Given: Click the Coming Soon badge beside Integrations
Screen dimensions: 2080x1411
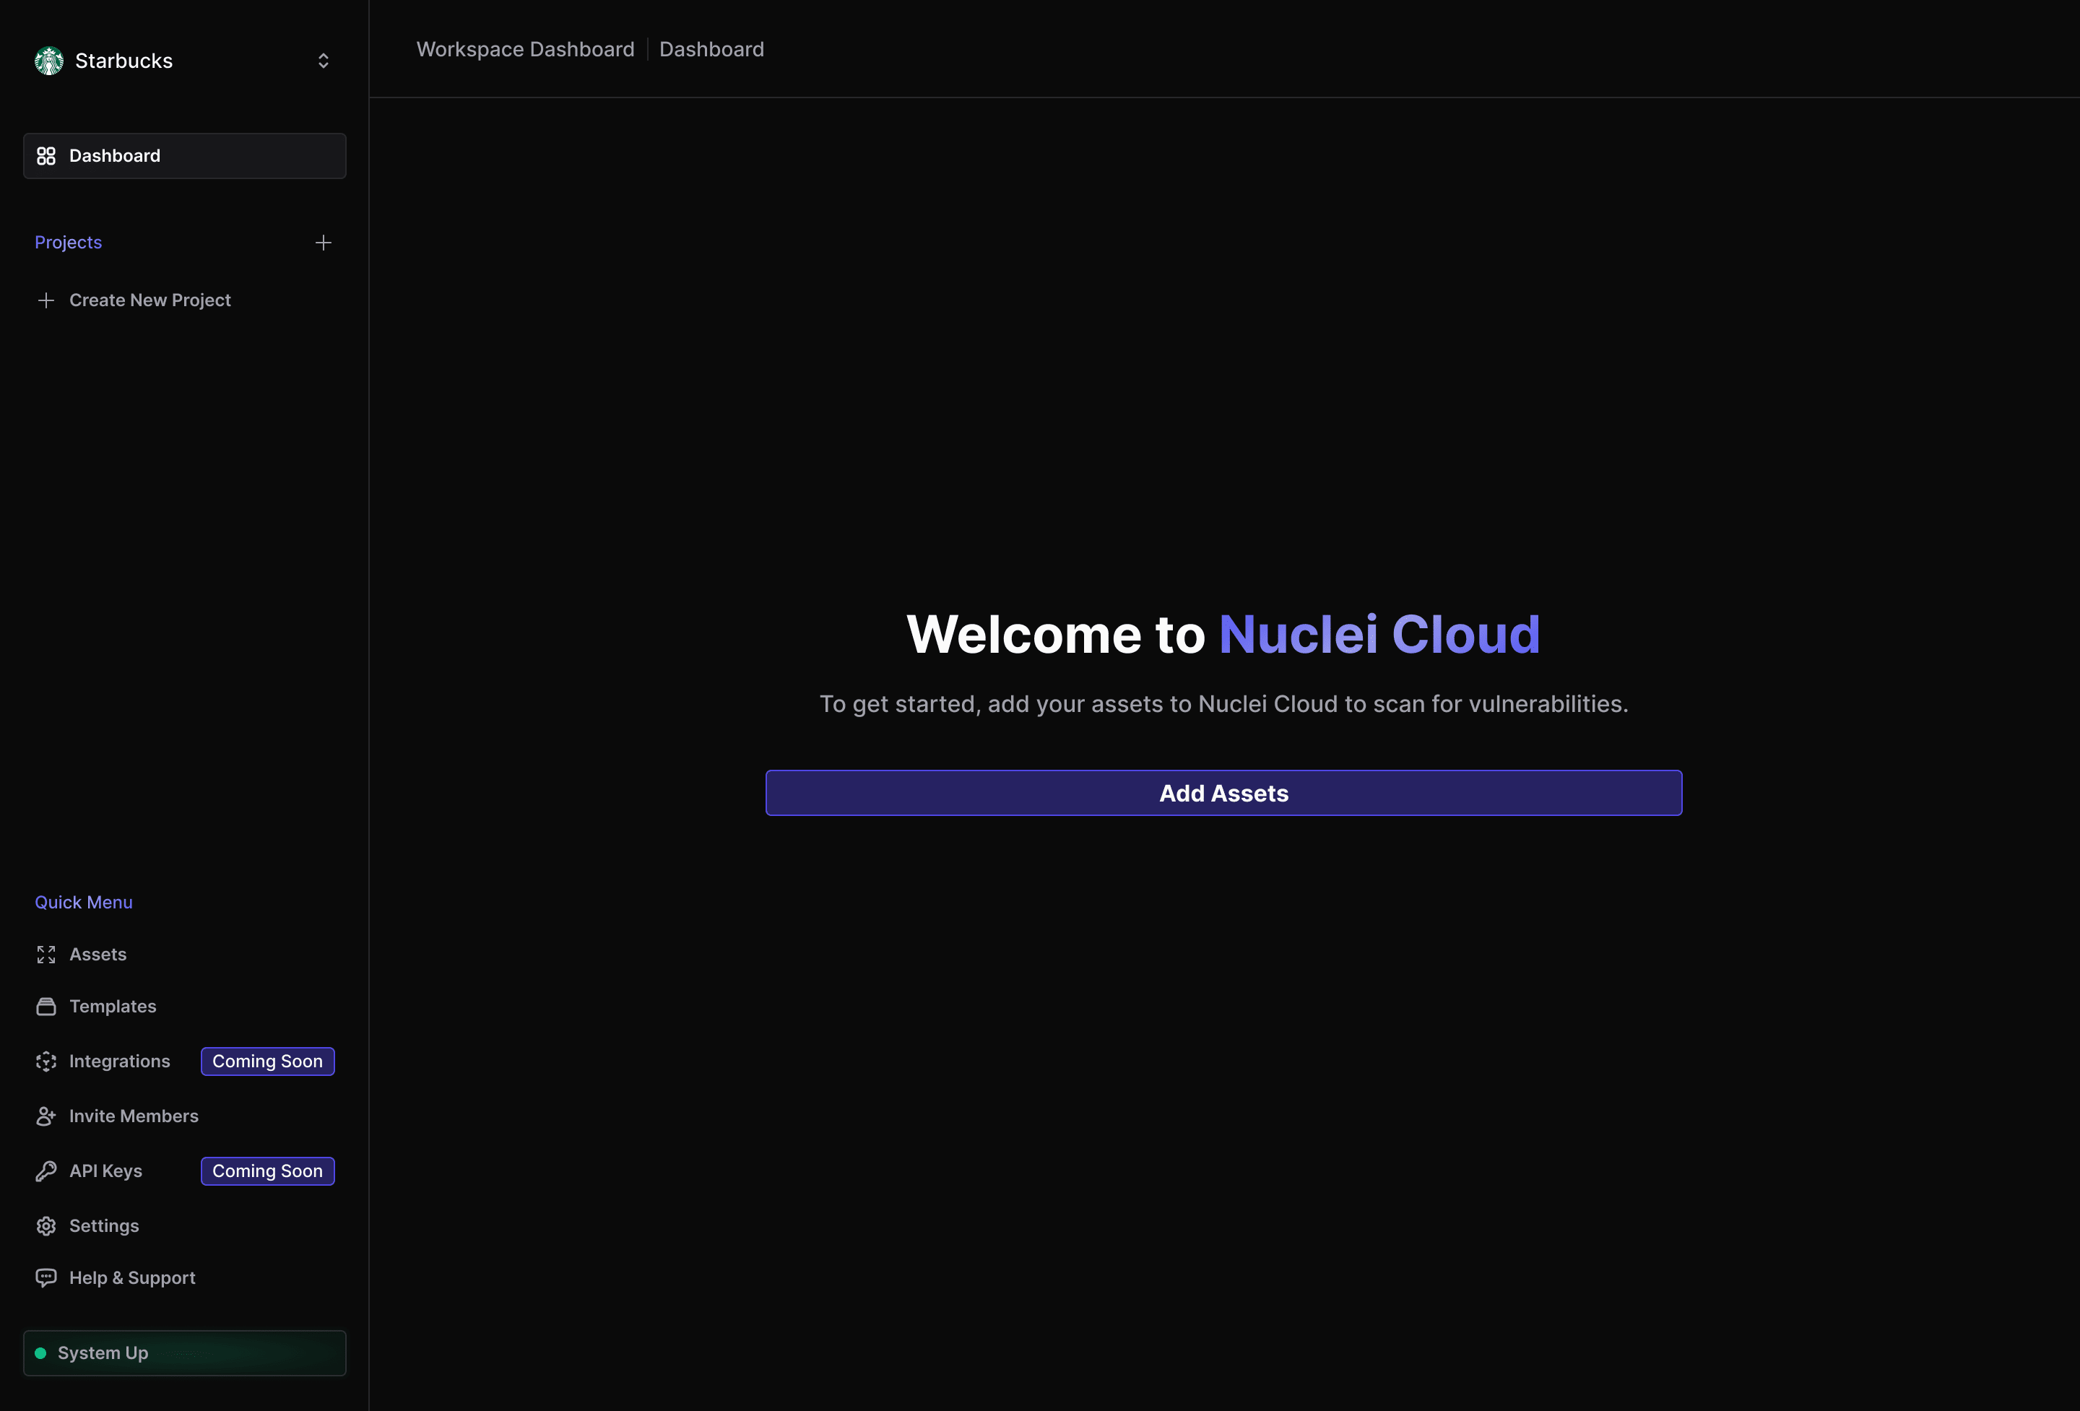Looking at the screenshot, I should 268,1061.
